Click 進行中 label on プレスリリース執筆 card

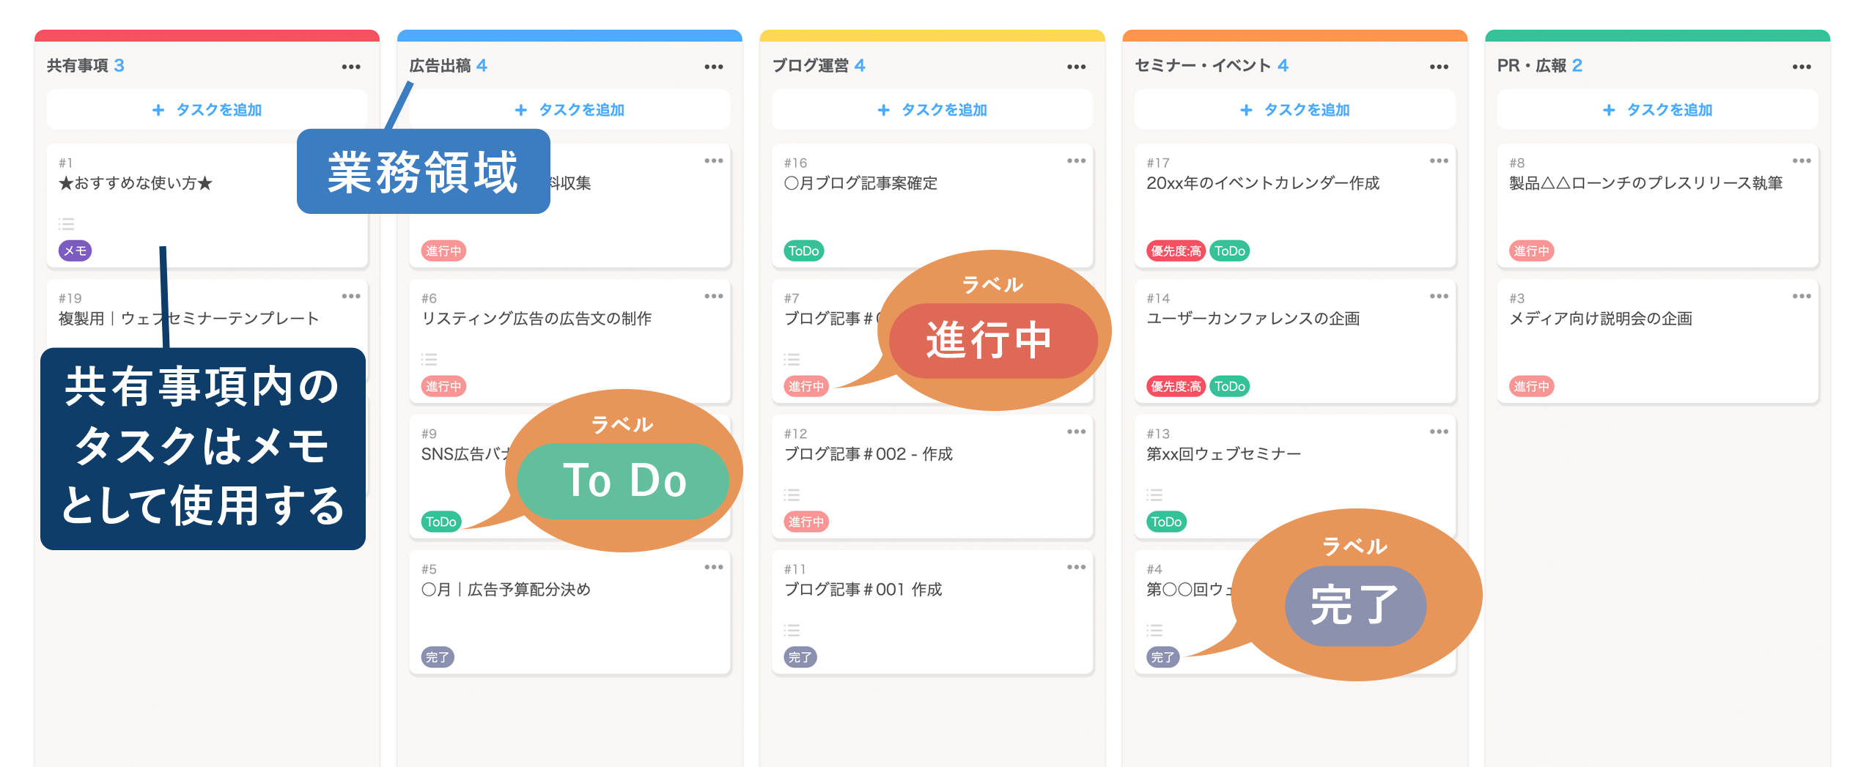pyautogui.click(x=1531, y=251)
